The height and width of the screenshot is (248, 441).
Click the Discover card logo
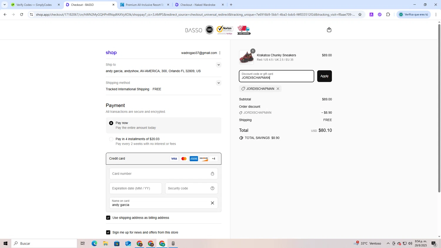(x=204, y=159)
